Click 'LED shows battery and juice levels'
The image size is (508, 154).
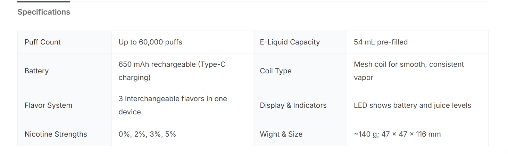click(x=412, y=105)
